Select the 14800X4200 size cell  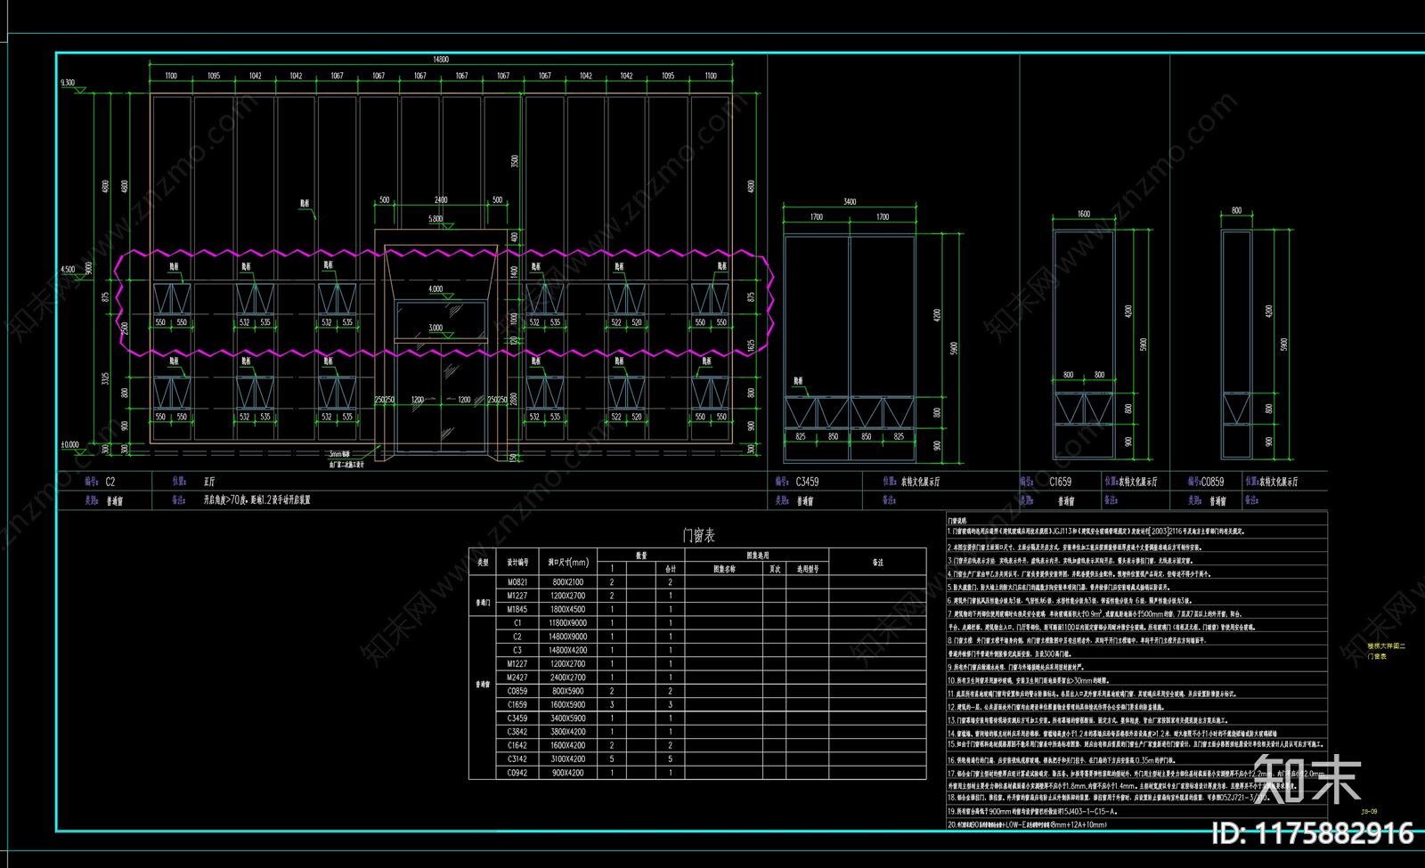(568, 651)
